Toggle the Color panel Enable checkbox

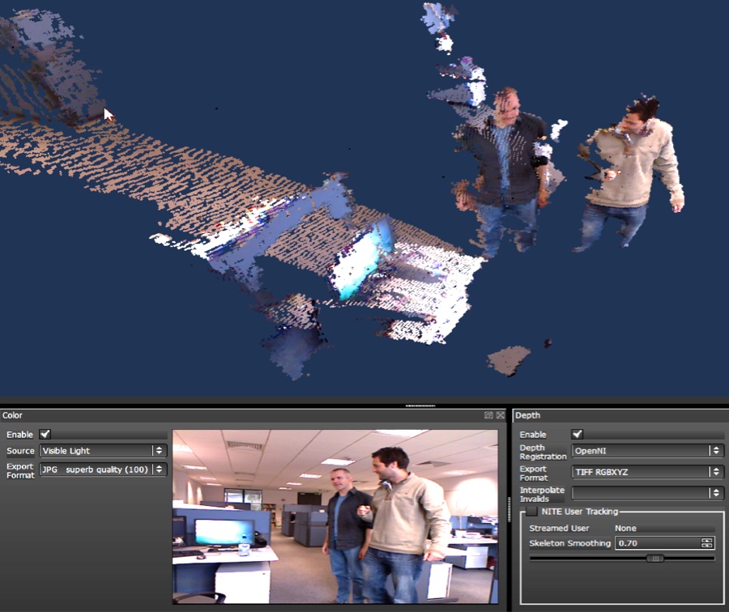pos(45,434)
